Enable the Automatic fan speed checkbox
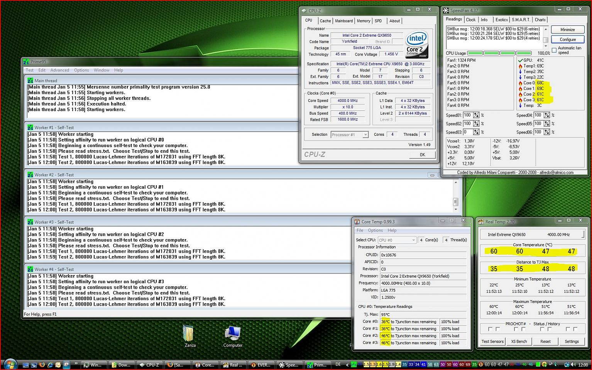The image size is (592, 370). (x=554, y=50)
